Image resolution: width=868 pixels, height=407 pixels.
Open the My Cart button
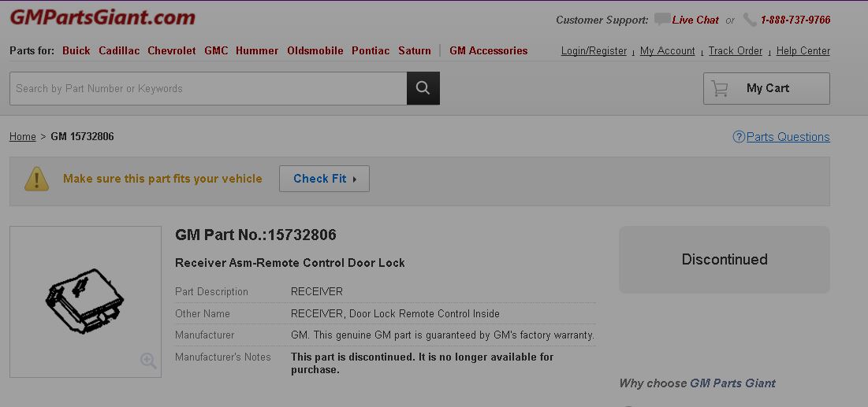coord(766,88)
